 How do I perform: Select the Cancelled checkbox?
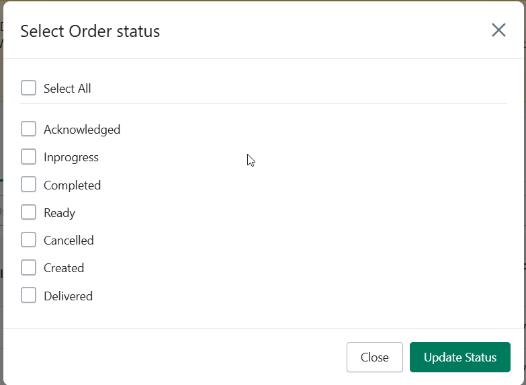(x=28, y=240)
